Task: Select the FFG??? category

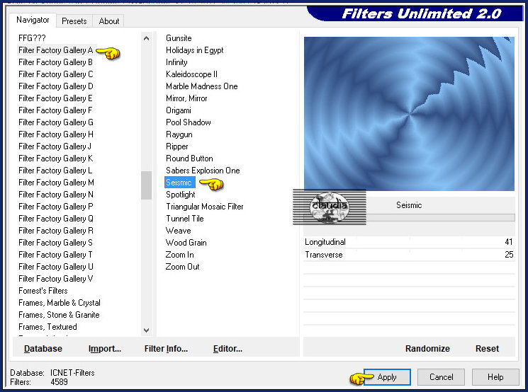Action: pyautogui.click(x=32, y=38)
